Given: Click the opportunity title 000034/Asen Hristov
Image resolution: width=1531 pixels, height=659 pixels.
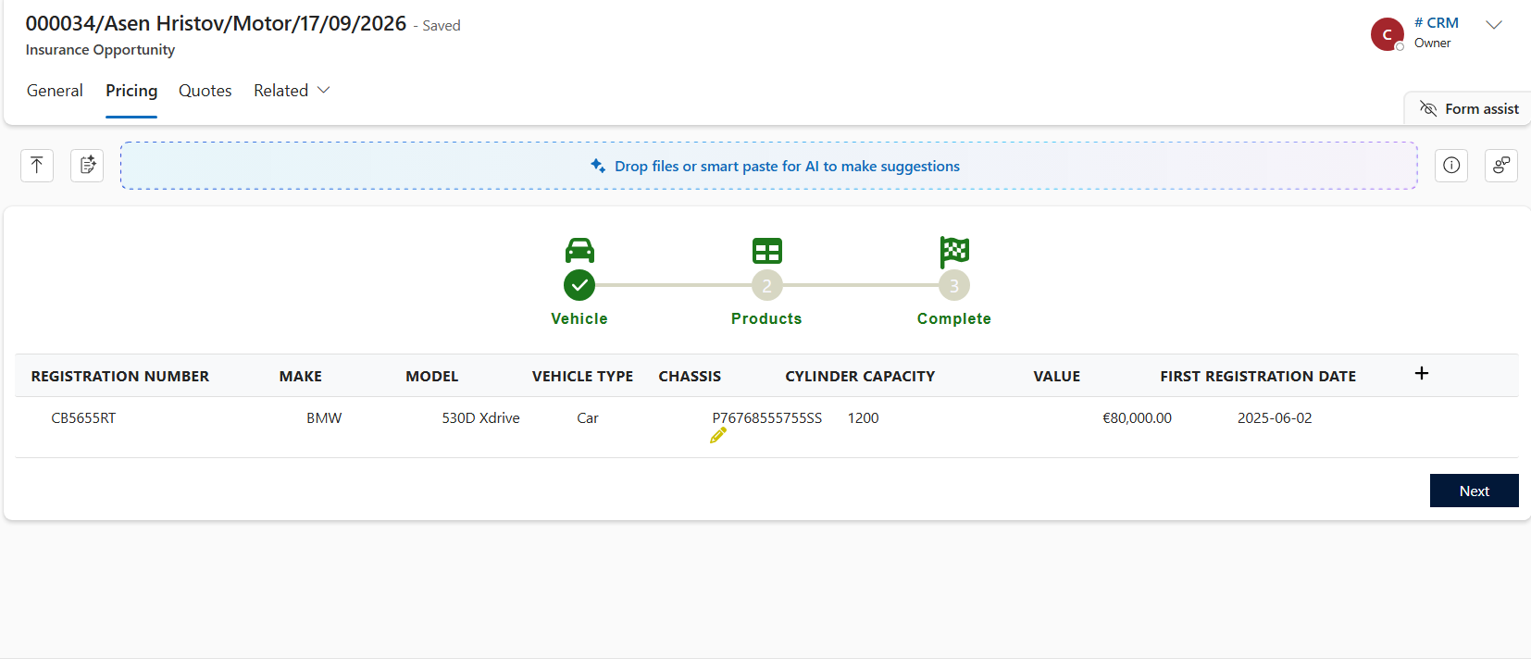Looking at the screenshot, I should pyautogui.click(x=216, y=24).
